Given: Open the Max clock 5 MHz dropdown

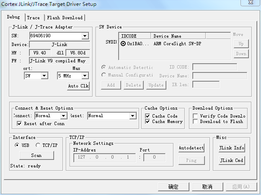Looking at the screenshot, I should click(x=85, y=76).
